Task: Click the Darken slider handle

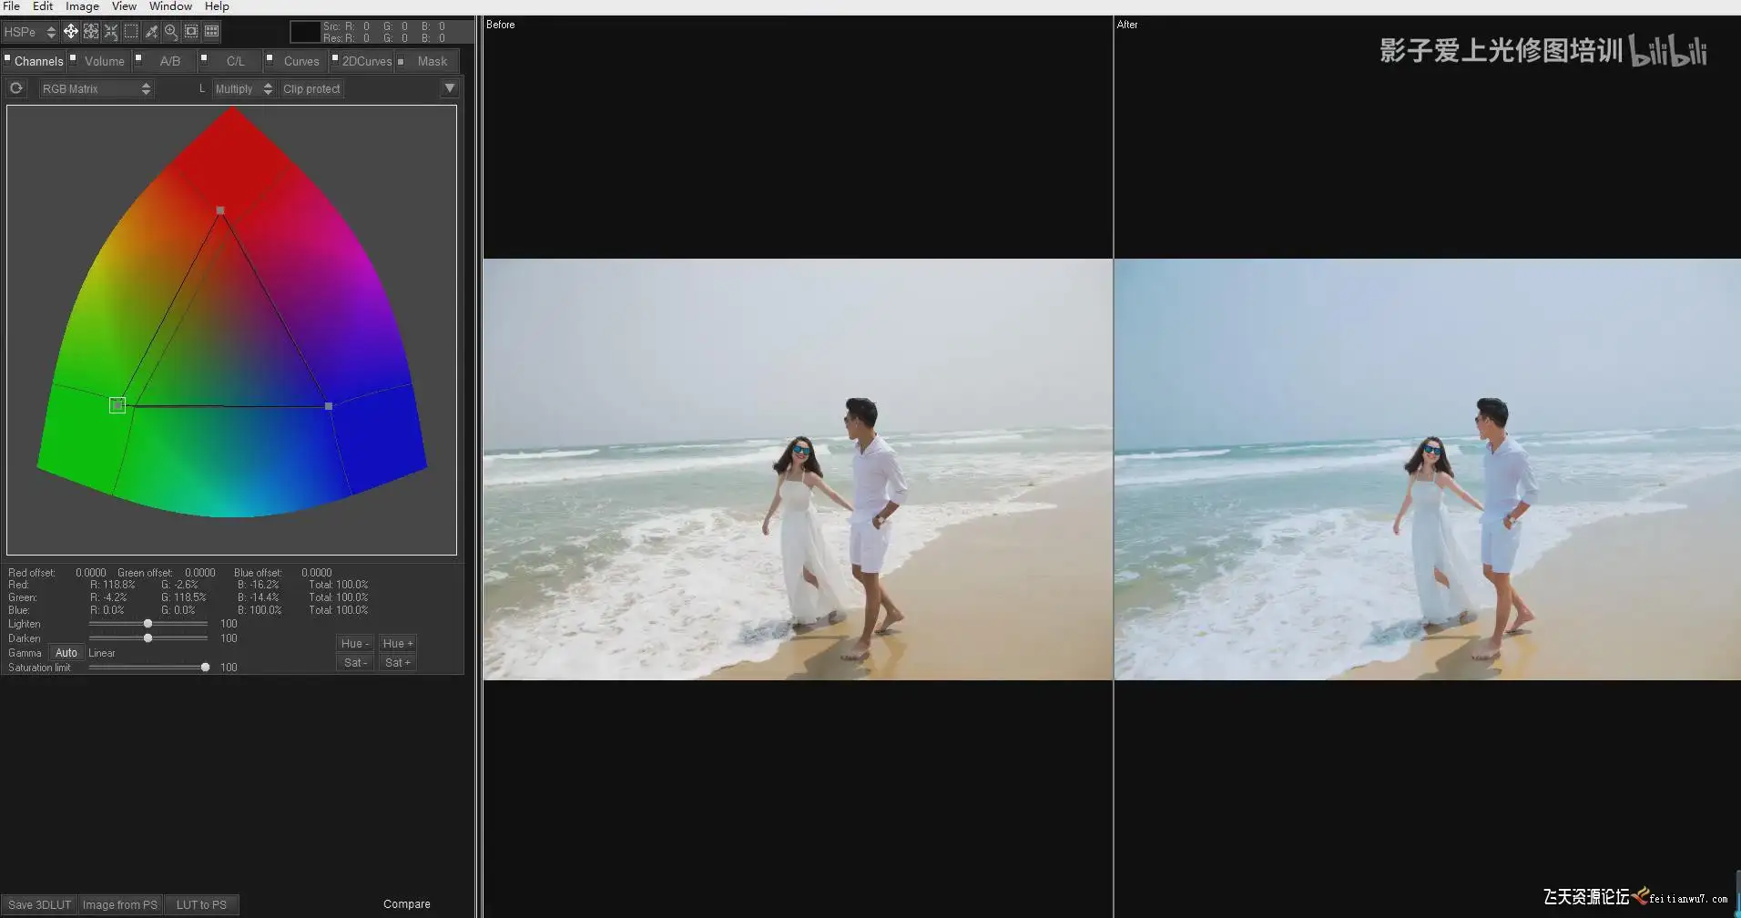Action: tap(148, 638)
